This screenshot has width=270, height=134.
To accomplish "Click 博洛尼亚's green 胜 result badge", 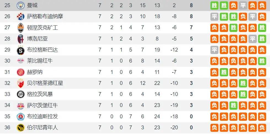I will 262,39.
